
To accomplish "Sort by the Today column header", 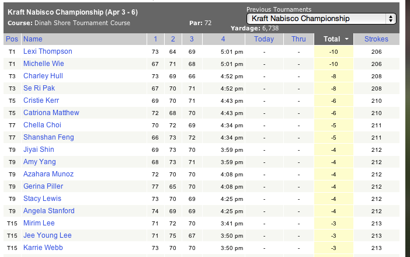I will pyautogui.click(x=264, y=39).
